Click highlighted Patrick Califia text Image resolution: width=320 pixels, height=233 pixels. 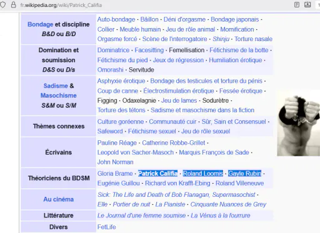click(158, 174)
